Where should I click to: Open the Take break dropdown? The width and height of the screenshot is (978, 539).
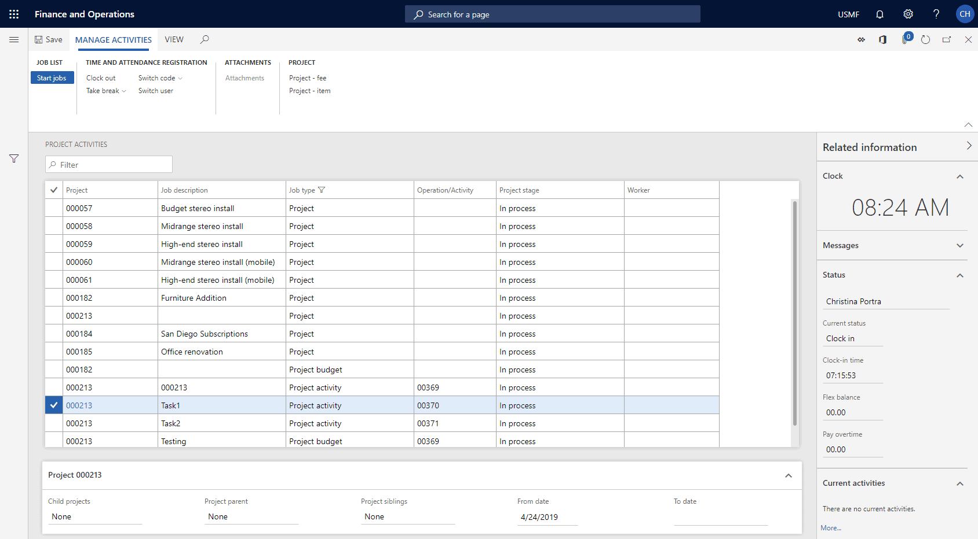click(x=106, y=91)
